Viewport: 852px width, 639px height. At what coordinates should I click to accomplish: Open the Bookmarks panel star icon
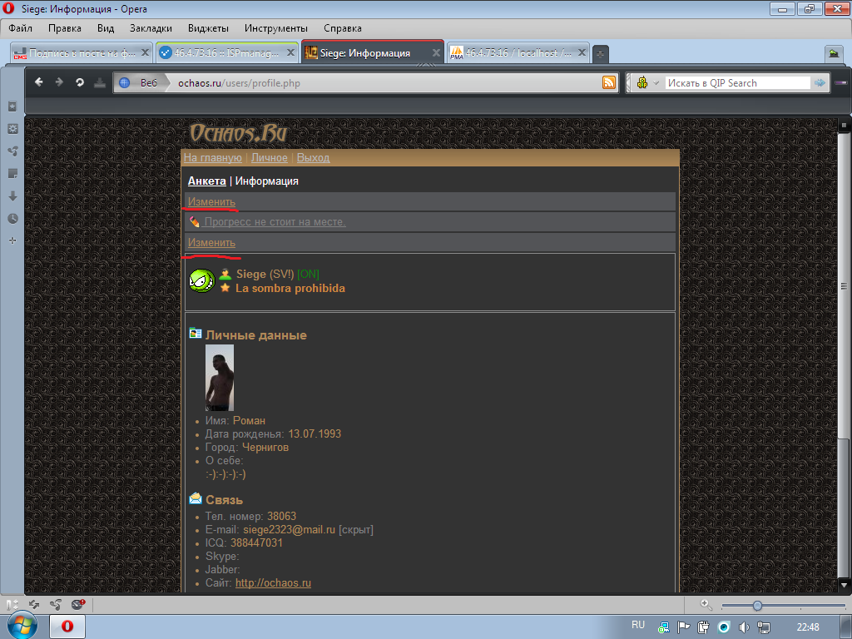coord(12,106)
